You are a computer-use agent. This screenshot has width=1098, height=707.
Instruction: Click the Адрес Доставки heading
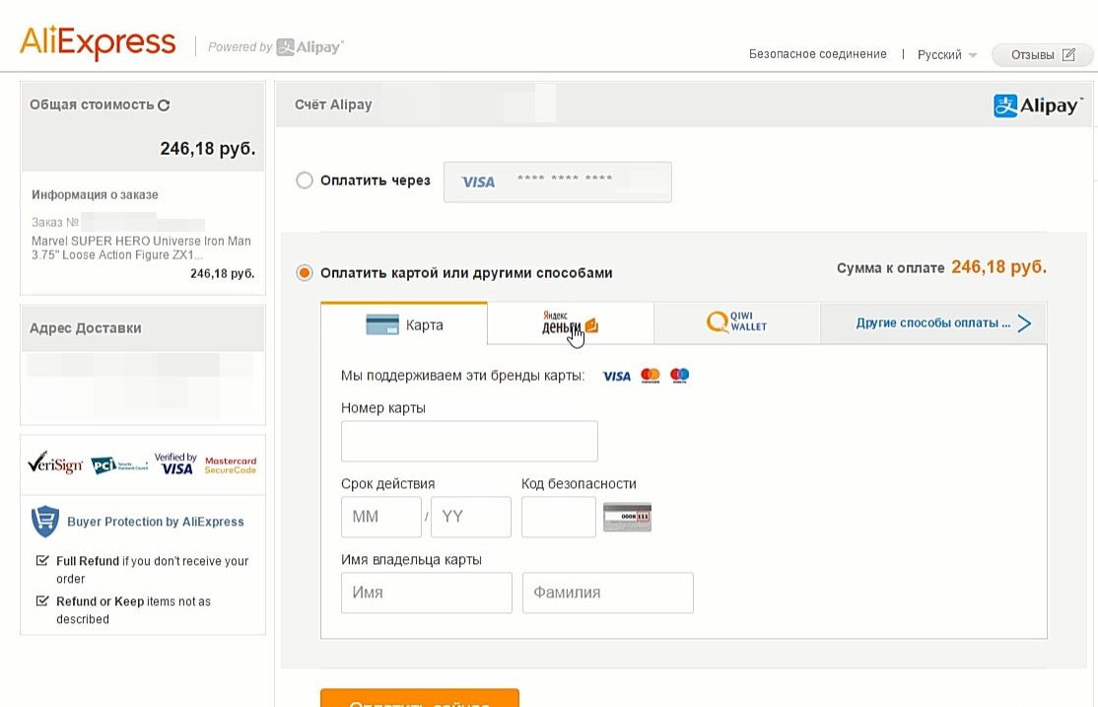point(86,328)
